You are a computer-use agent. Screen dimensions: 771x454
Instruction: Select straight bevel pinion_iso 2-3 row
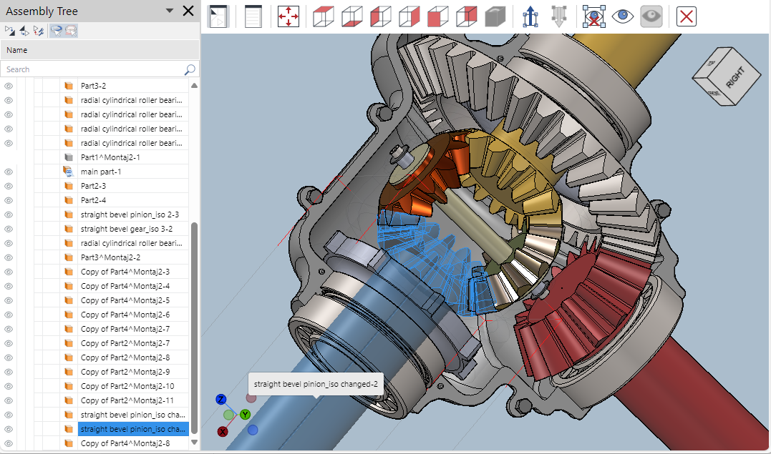click(x=133, y=214)
